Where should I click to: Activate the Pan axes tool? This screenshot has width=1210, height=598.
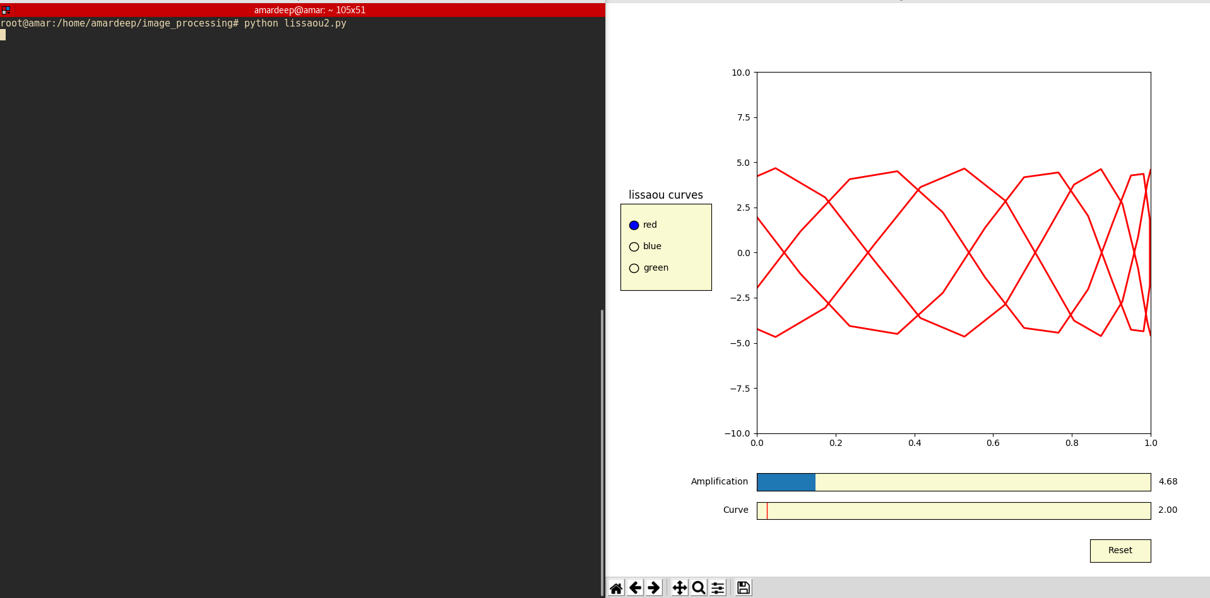680,588
